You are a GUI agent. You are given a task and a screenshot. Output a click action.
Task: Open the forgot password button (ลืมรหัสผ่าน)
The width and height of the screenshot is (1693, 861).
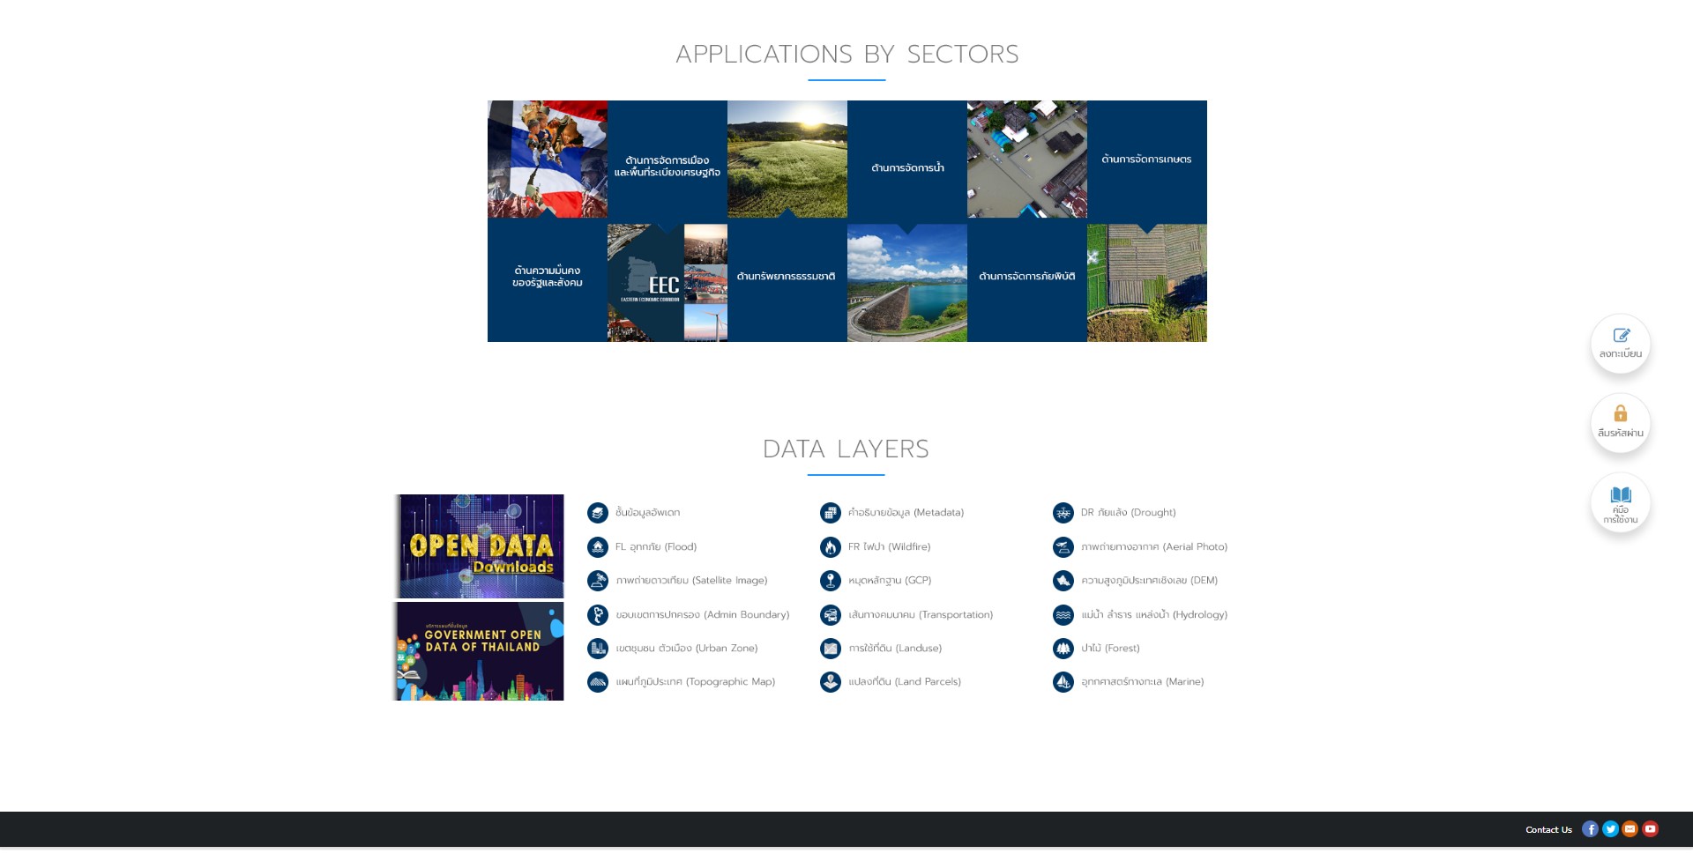[1621, 423]
